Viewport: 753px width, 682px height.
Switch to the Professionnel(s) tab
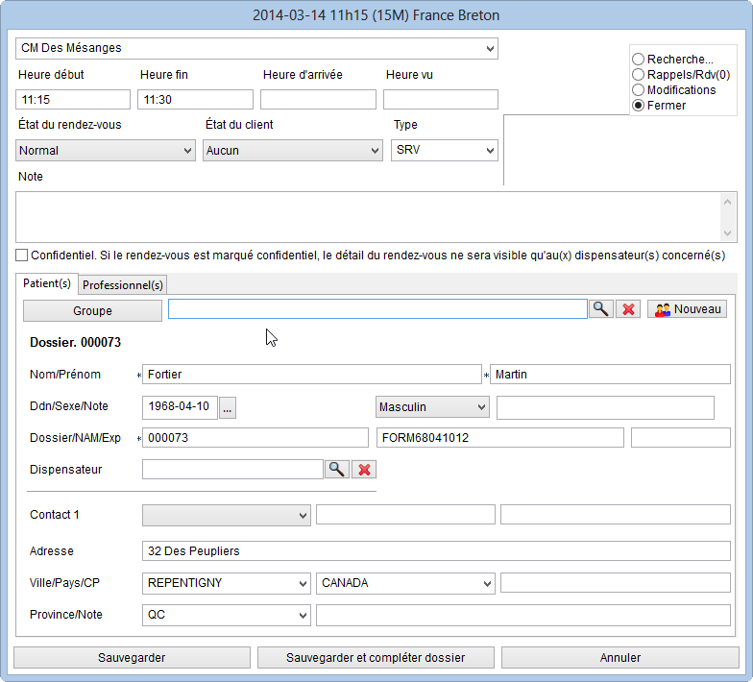[x=123, y=285]
